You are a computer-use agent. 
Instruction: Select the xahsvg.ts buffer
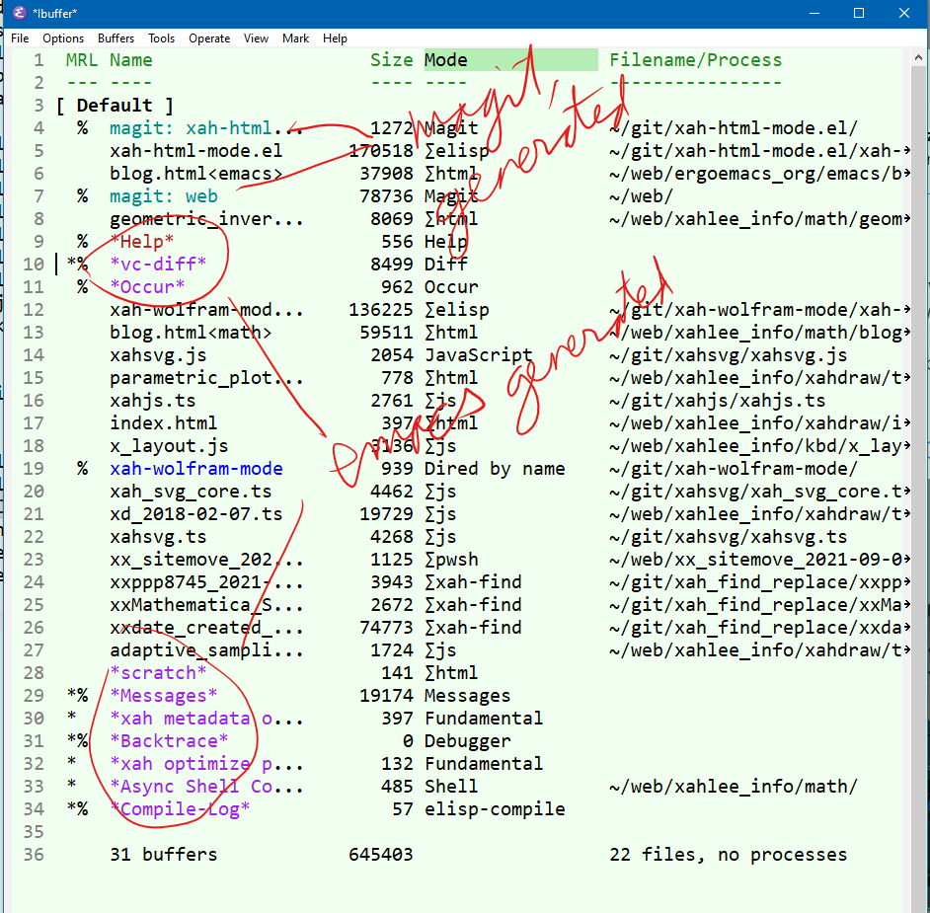click(x=158, y=537)
